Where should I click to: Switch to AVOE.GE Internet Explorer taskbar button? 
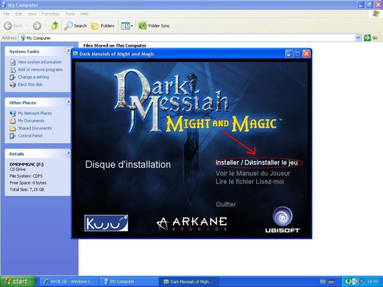point(69,281)
